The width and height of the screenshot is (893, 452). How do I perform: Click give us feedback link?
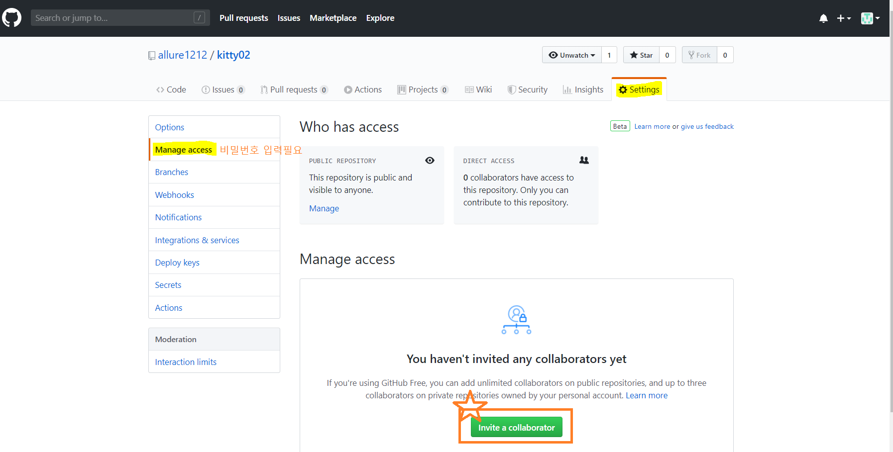tap(707, 126)
